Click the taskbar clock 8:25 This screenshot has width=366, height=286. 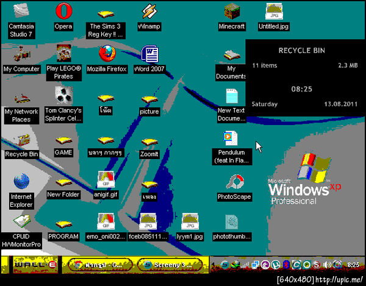353,265
